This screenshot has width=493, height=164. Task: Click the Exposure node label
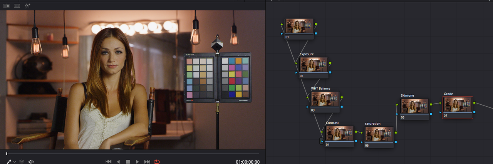(x=307, y=54)
